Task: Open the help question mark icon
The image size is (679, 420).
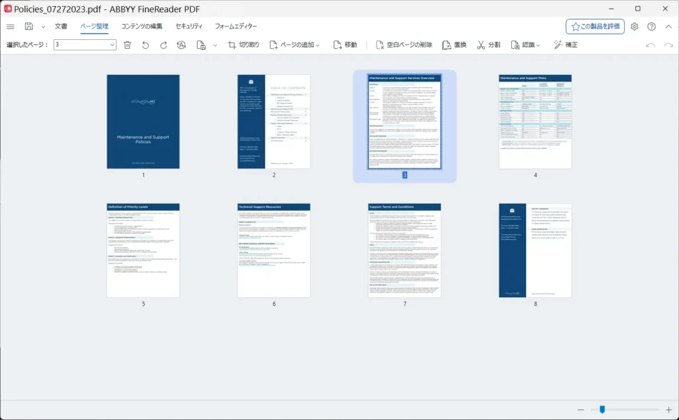Action: tap(651, 27)
